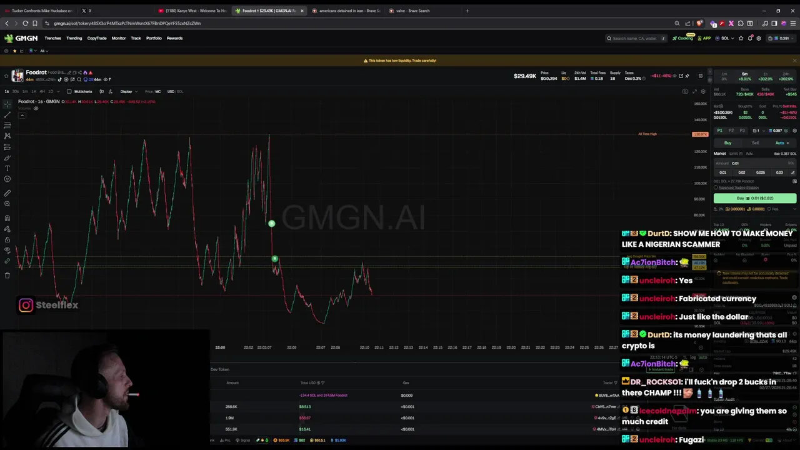Screen dimensions: 800x450
Task: Open trade panel settings gear
Action: [x=795, y=131]
